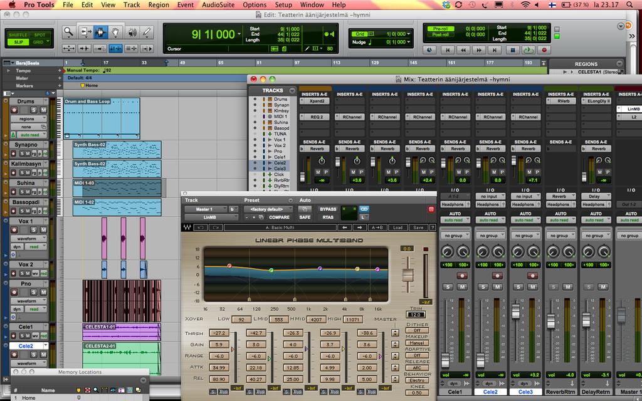The width and height of the screenshot is (642, 401).
Task: Toggle Insertion Follows Playback icon
Action: tap(147, 49)
